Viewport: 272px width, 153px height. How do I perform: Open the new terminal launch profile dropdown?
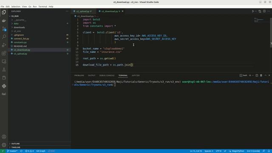pyautogui.click(x=253, y=76)
